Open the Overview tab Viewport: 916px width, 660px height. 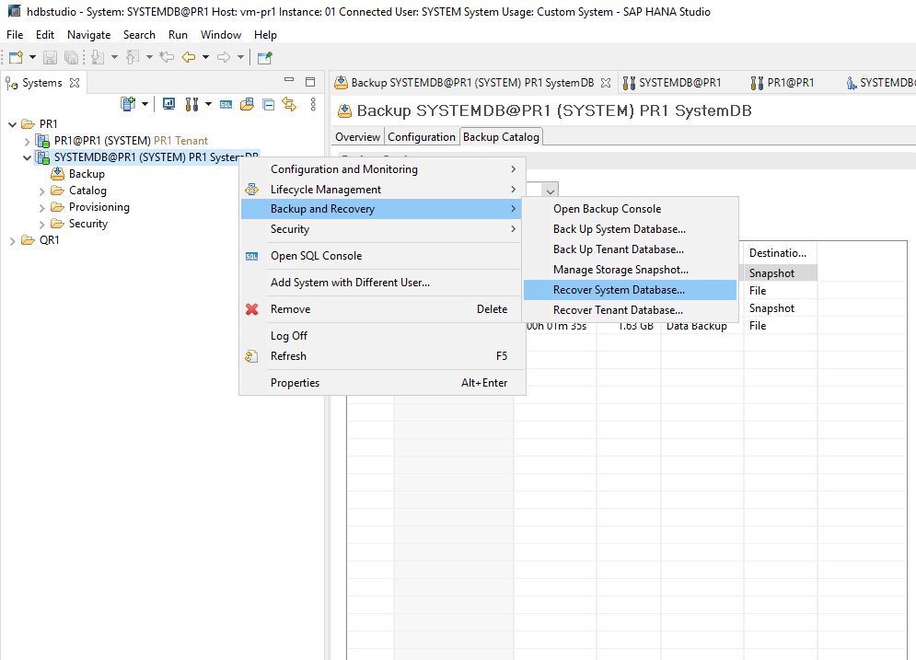(357, 137)
